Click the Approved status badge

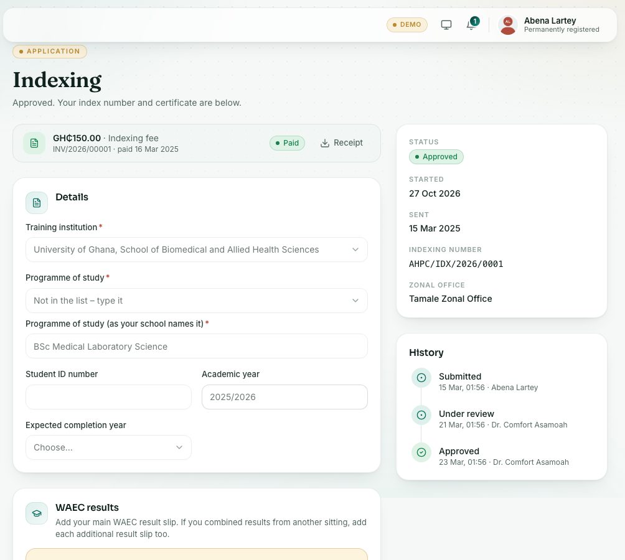436,157
